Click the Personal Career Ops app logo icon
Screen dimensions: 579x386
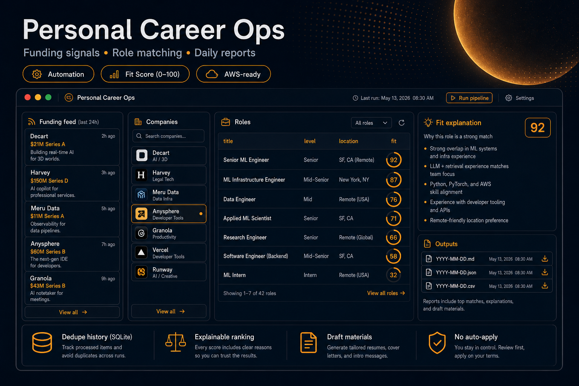coord(69,98)
